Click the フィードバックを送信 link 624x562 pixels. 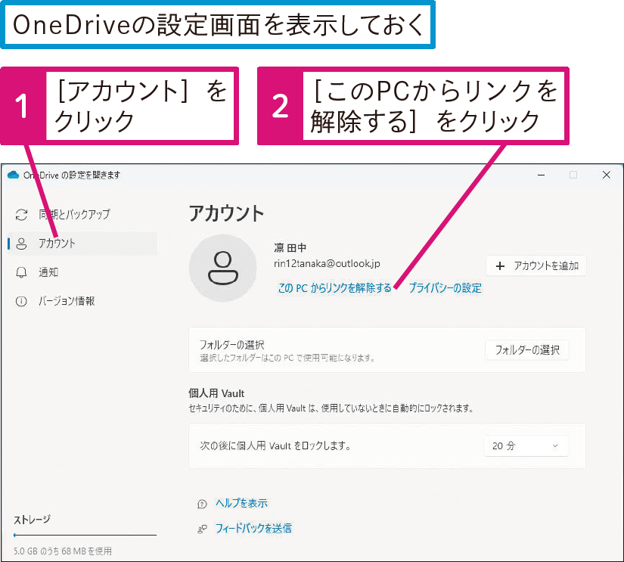point(253,529)
